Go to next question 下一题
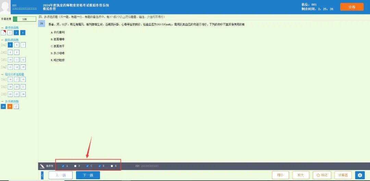The image size is (370, 181). 88,175
